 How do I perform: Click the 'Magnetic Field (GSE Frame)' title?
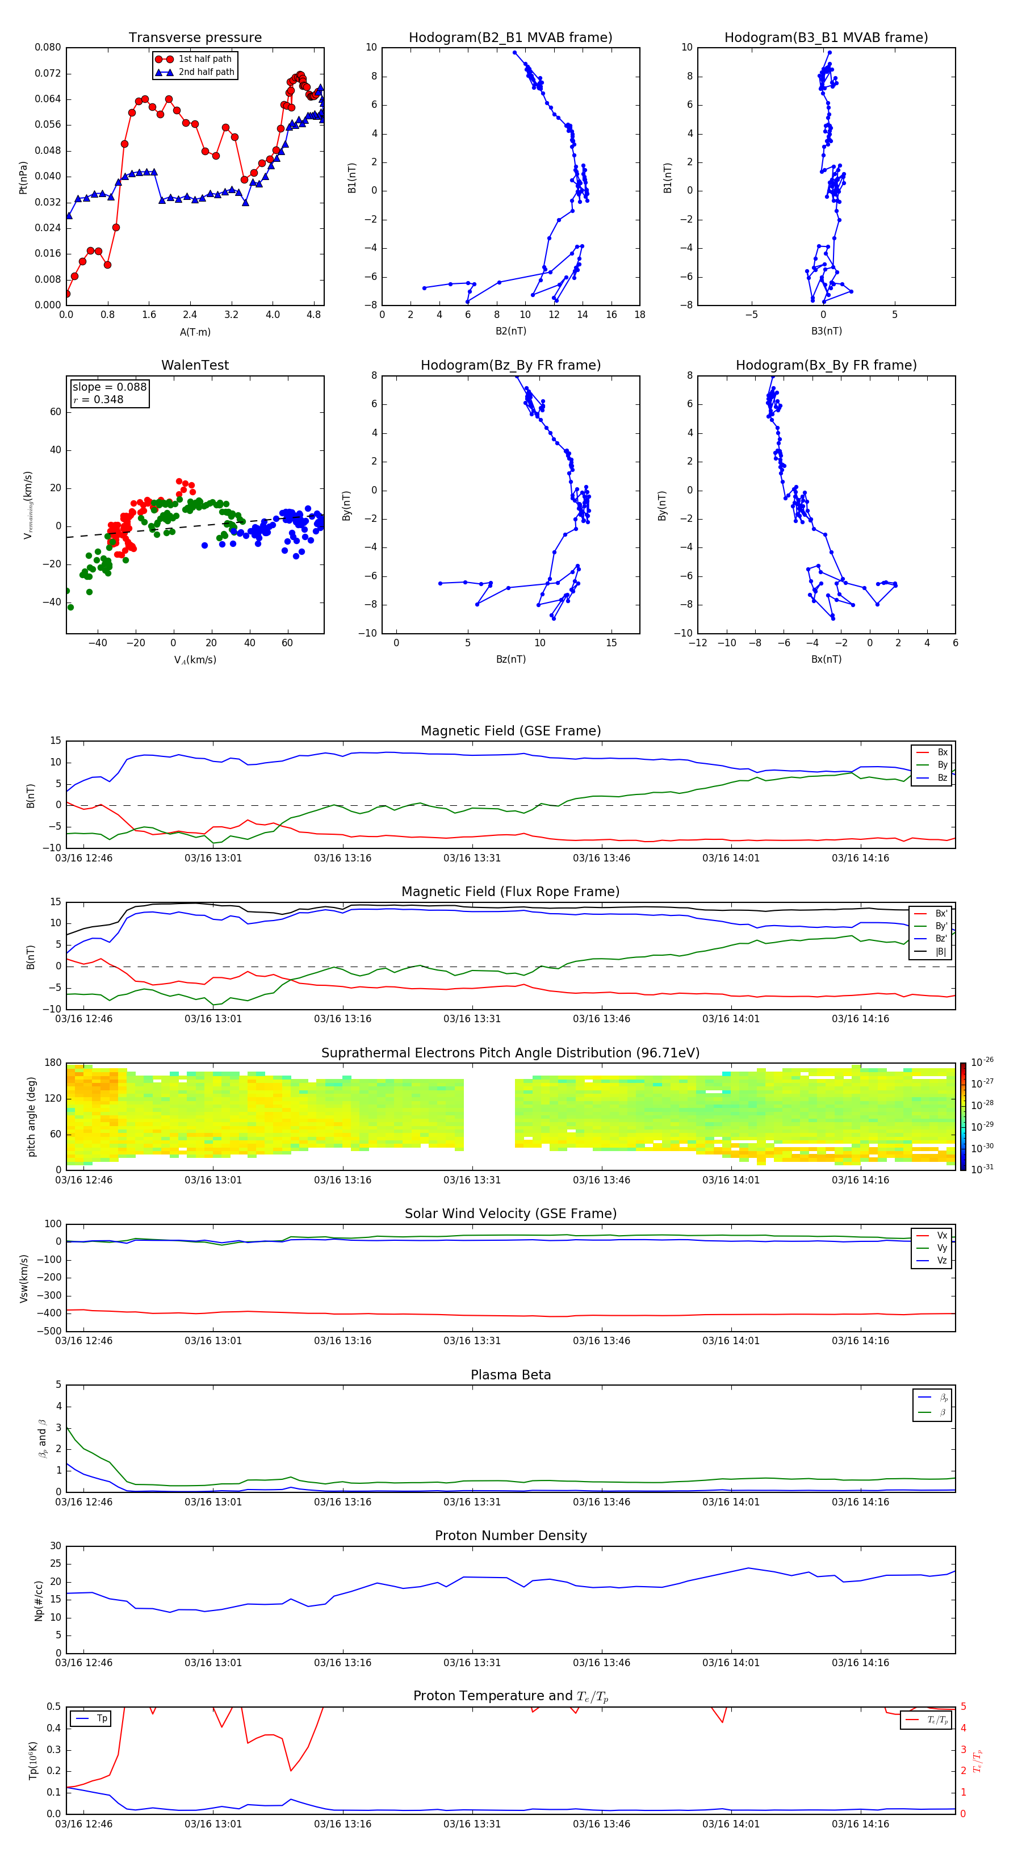[x=510, y=731]
